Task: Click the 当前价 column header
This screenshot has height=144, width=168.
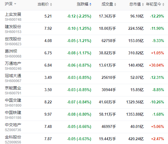Action: (43, 4)
